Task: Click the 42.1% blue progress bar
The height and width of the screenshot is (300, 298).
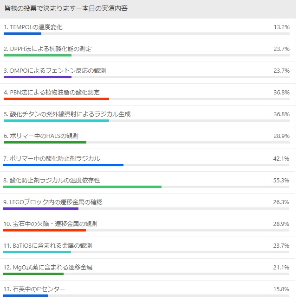Action: (x=63, y=165)
